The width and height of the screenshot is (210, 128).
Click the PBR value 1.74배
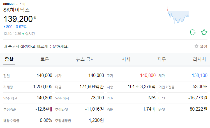coord(149,109)
